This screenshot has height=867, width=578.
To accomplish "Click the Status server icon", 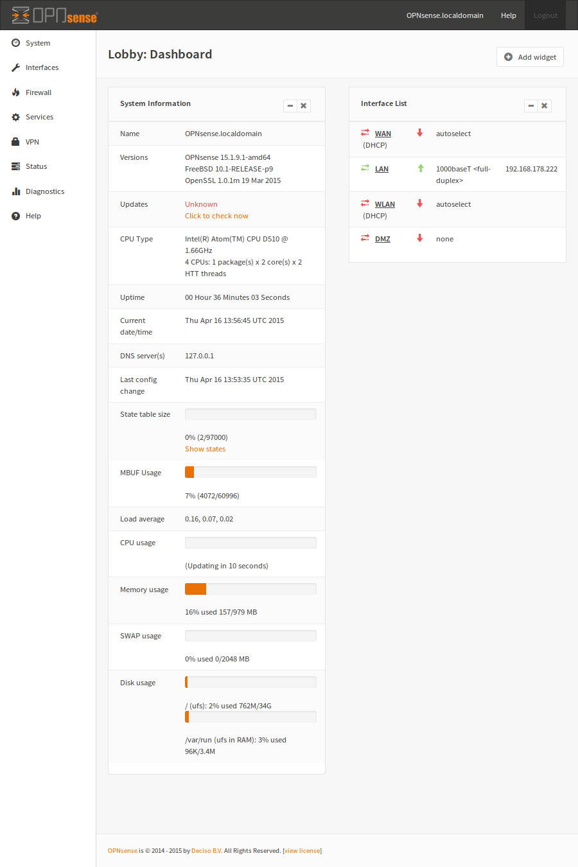I will coord(15,166).
